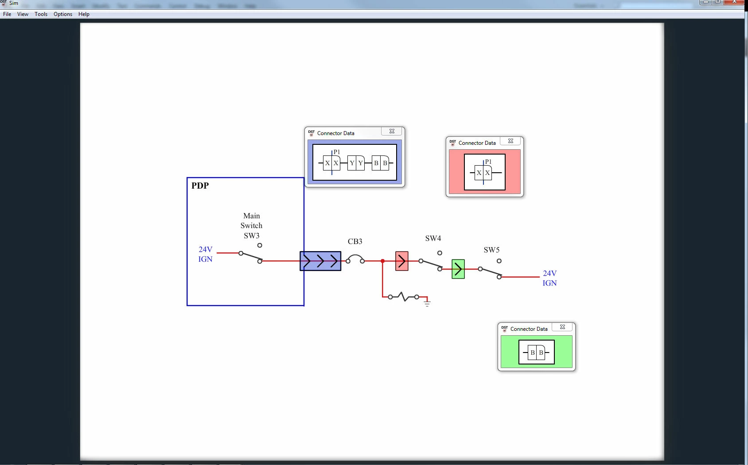Open the Tools menu
The width and height of the screenshot is (748, 465).
click(x=41, y=14)
